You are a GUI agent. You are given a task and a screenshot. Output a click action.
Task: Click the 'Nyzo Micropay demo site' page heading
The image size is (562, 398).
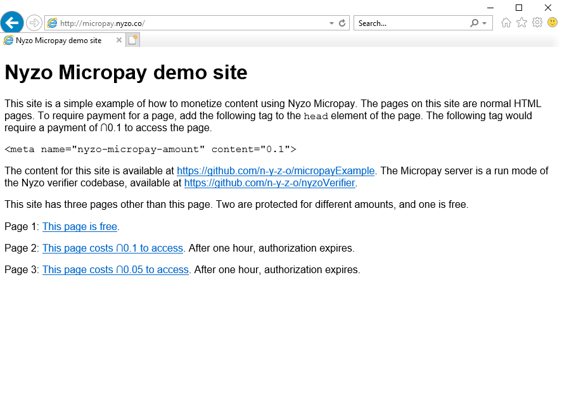pos(126,72)
